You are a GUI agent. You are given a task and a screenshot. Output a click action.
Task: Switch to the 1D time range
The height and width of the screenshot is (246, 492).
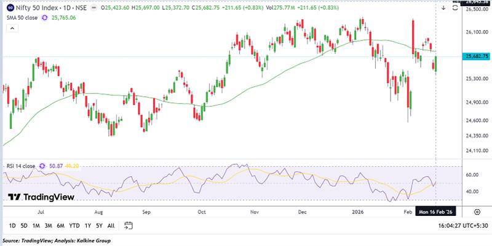11,226
